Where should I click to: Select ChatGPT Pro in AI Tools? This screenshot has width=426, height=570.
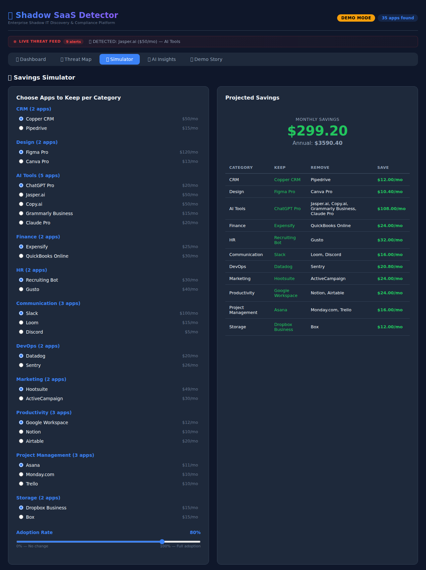21,185
